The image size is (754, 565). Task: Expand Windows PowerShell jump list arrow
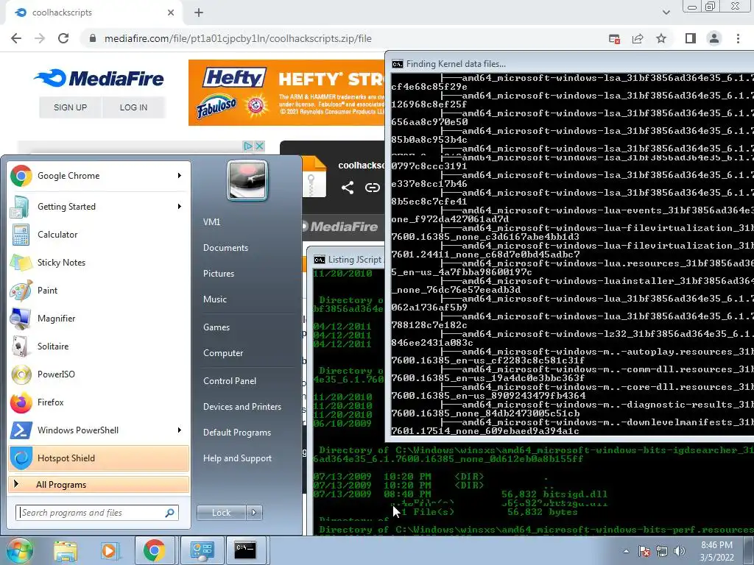pyautogui.click(x=180, y=430)
